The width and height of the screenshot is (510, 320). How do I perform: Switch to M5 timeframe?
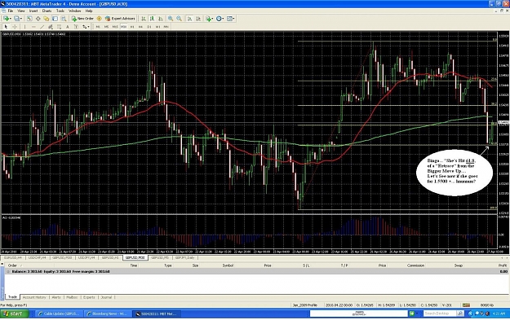point(106,27)
